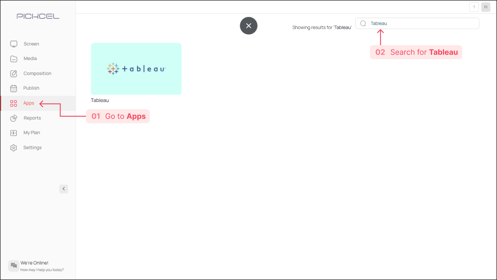
Task: Select the Apps menu label
Action: click(x=29, y=103)
